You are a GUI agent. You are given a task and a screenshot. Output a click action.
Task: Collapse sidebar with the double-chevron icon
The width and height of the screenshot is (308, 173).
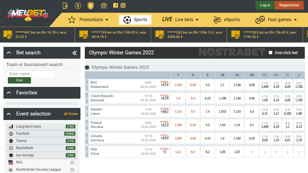[74, 53]
